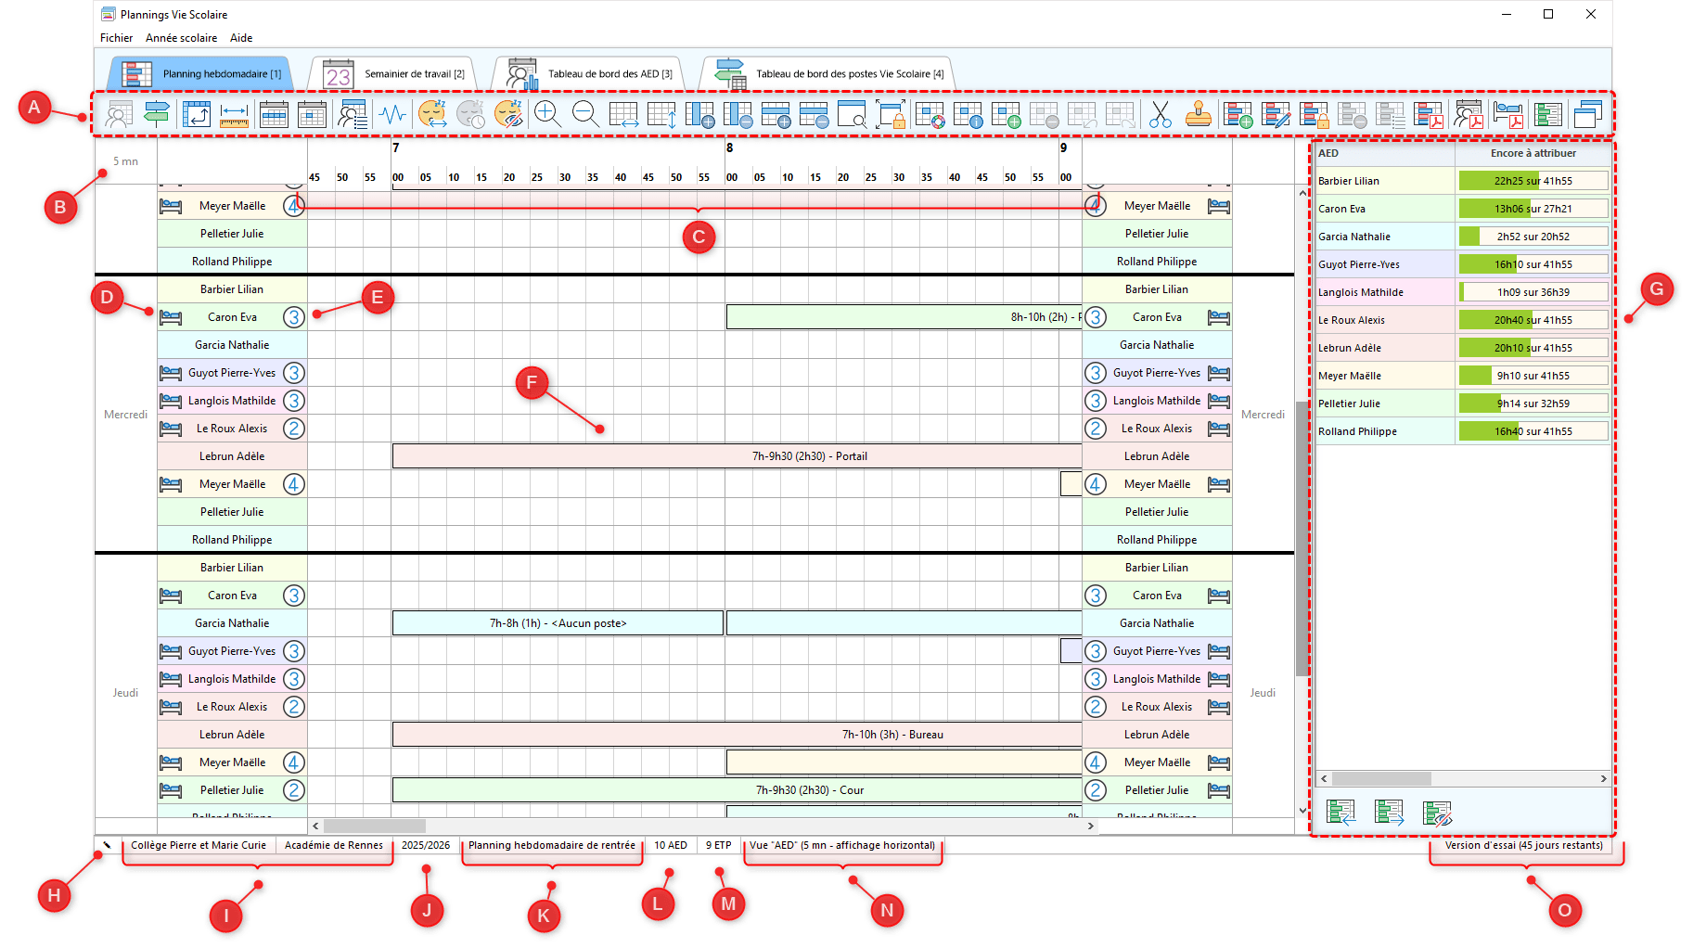Toggle bed icon left of Caron Eva on Mercredi
The width and height of the screenshot is (1706, 948).
coord(171,317)
